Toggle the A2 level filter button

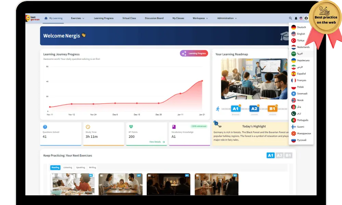click(280, 155)
